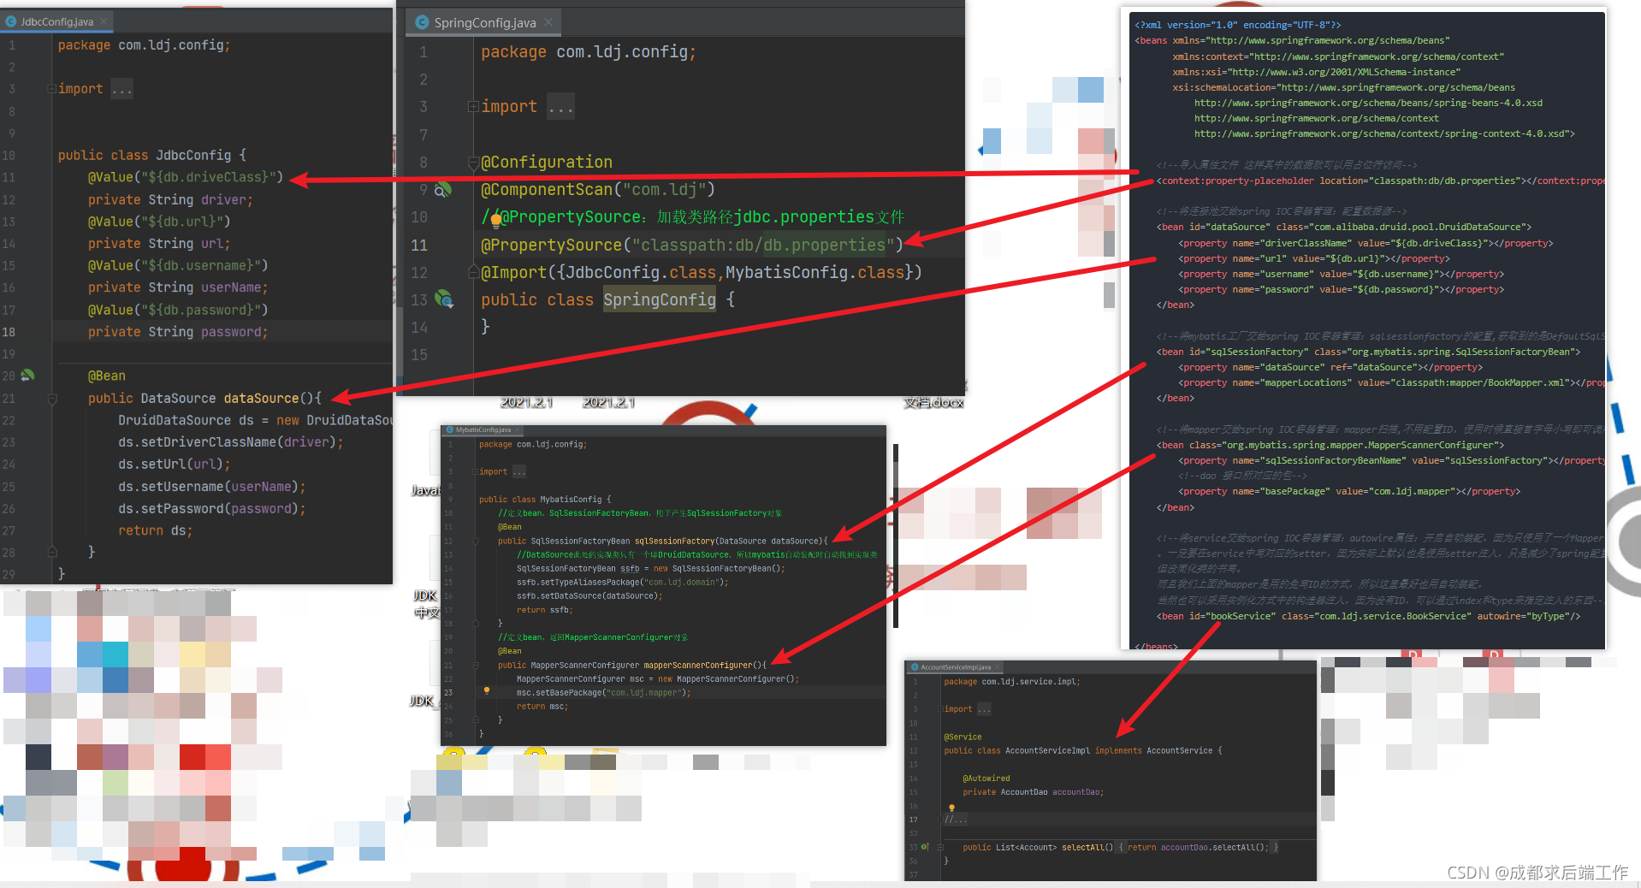Select the SpringConfig class name
This screenshot has height=888, width=1641.
tap(659, 300)
